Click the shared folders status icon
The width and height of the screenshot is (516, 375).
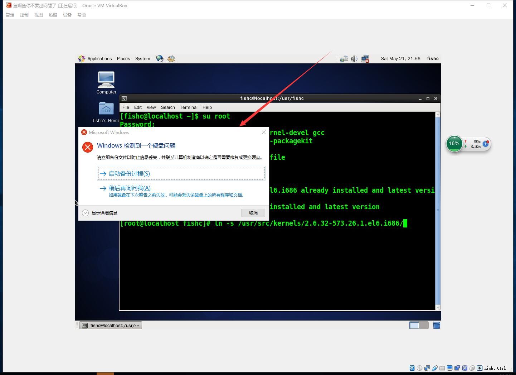pyautogui.click(x=442, y=368)
